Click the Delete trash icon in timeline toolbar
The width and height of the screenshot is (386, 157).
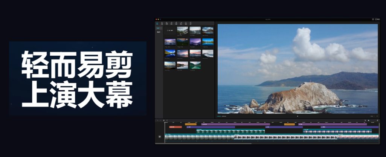167,120
